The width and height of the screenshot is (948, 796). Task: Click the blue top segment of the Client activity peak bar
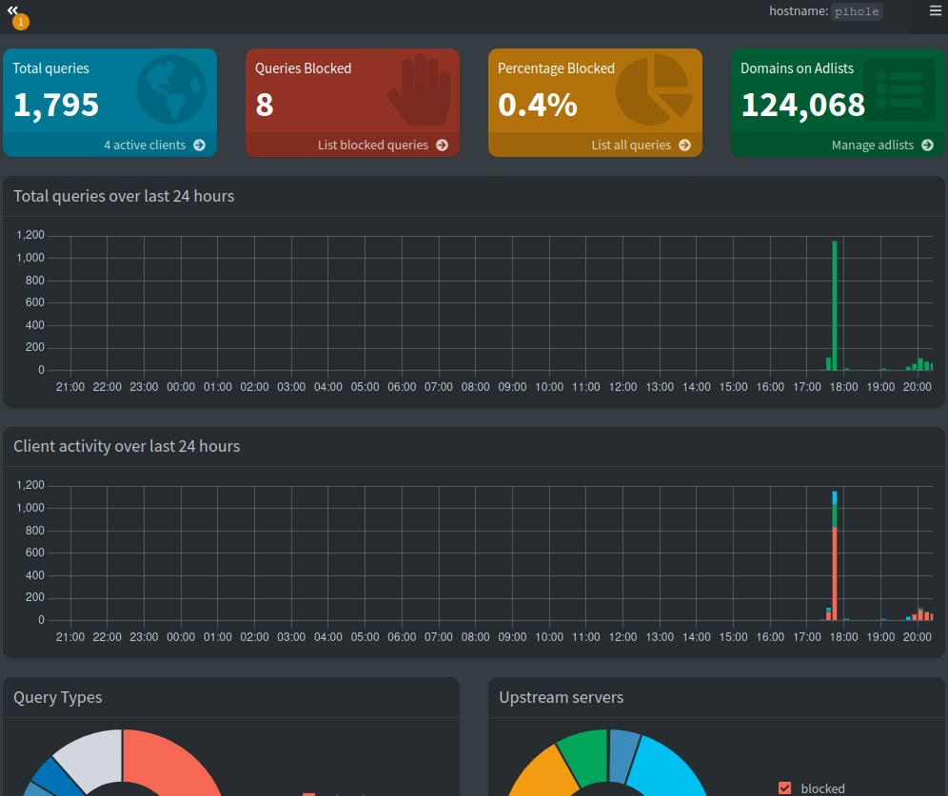pos(835,497)
